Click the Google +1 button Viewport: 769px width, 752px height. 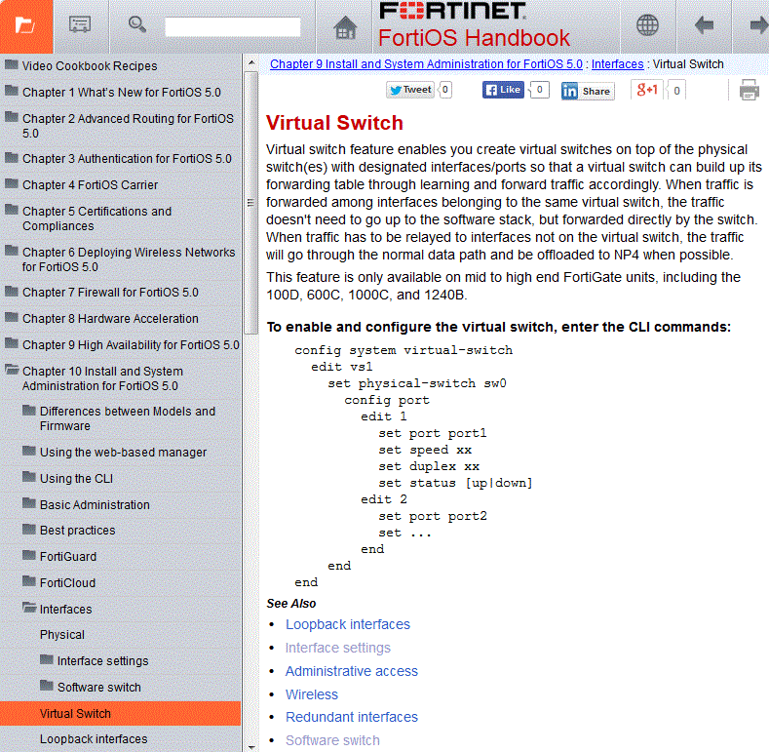point(647,90)
